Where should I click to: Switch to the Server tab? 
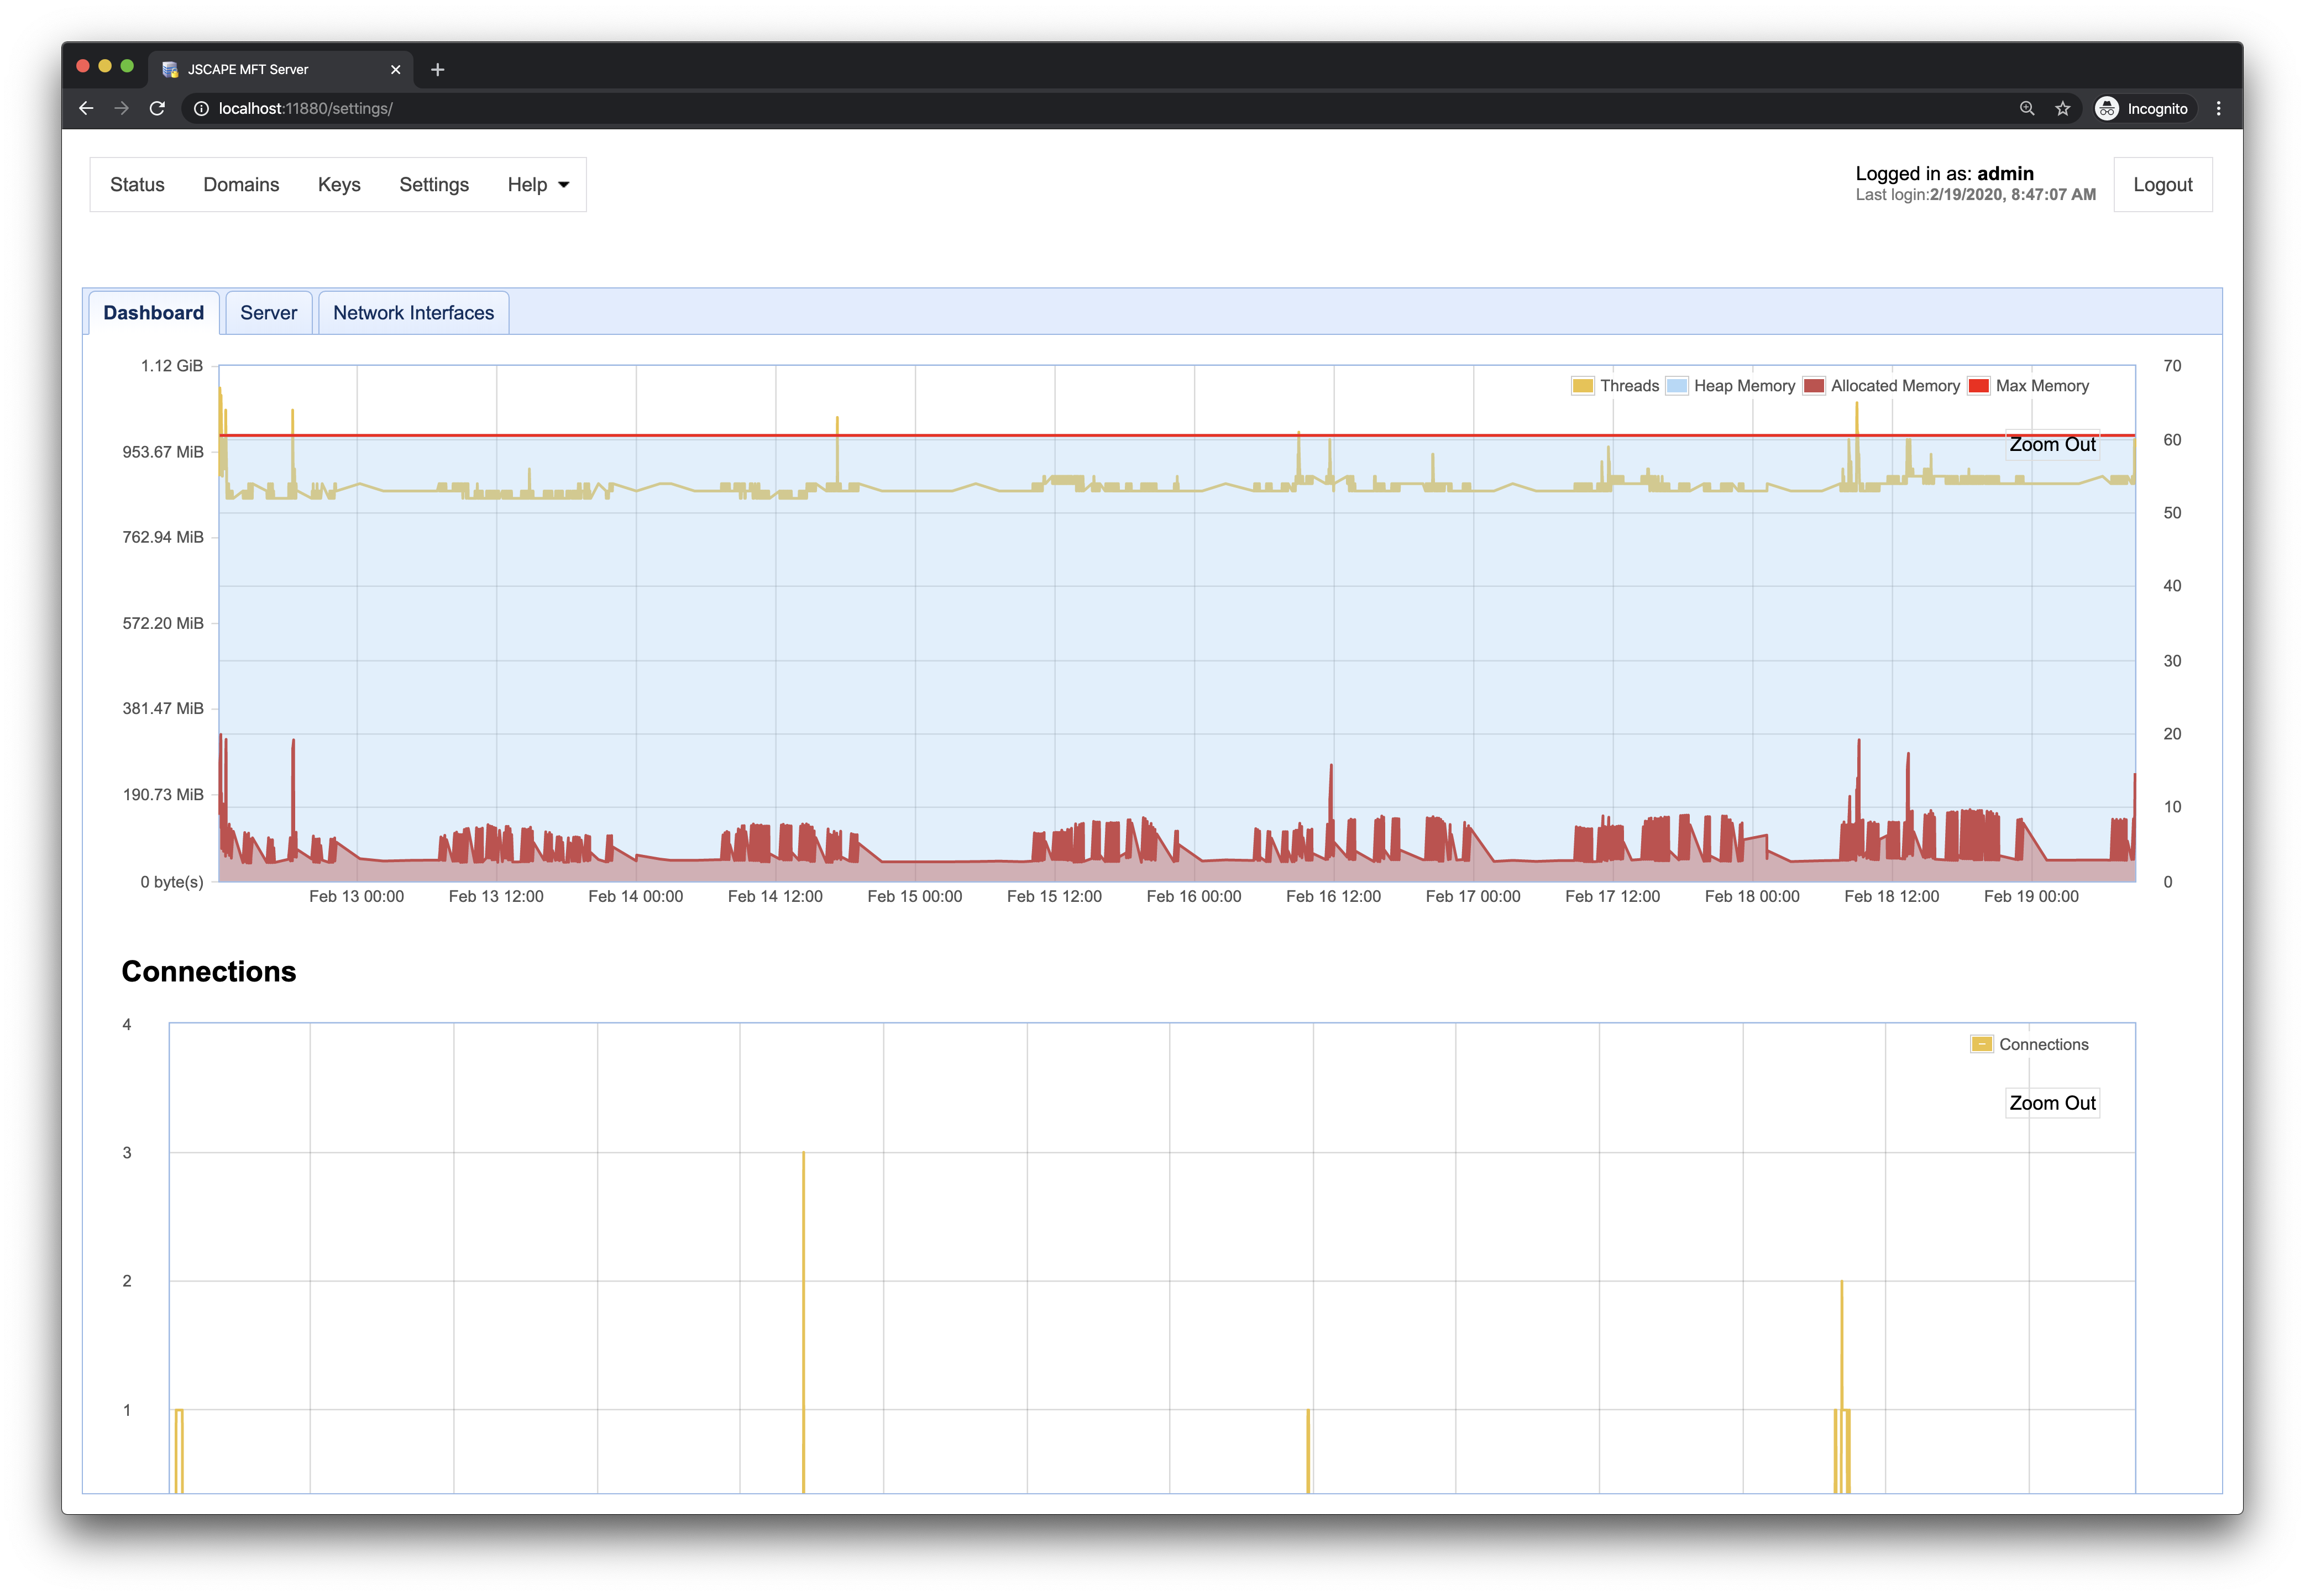268,313
